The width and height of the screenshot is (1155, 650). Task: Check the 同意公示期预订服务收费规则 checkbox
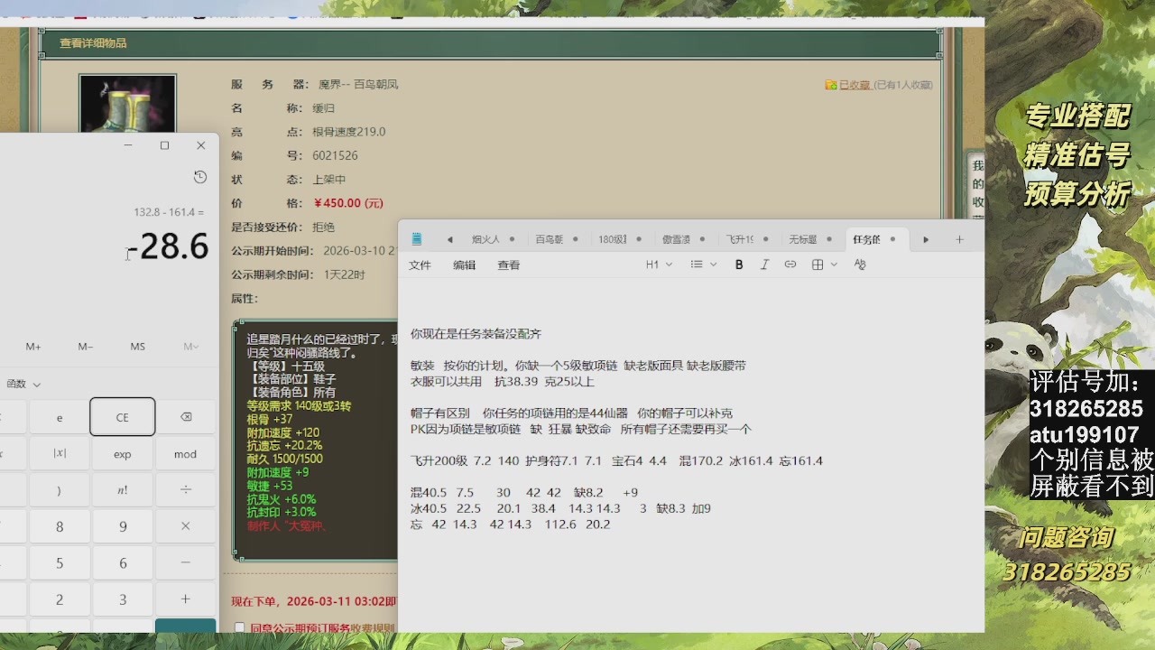tap(239, 627)
